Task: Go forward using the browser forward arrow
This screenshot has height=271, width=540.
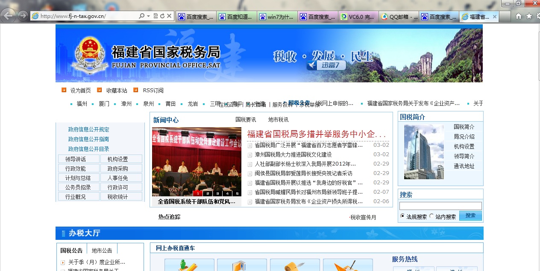Action: (x=23, y=16)
